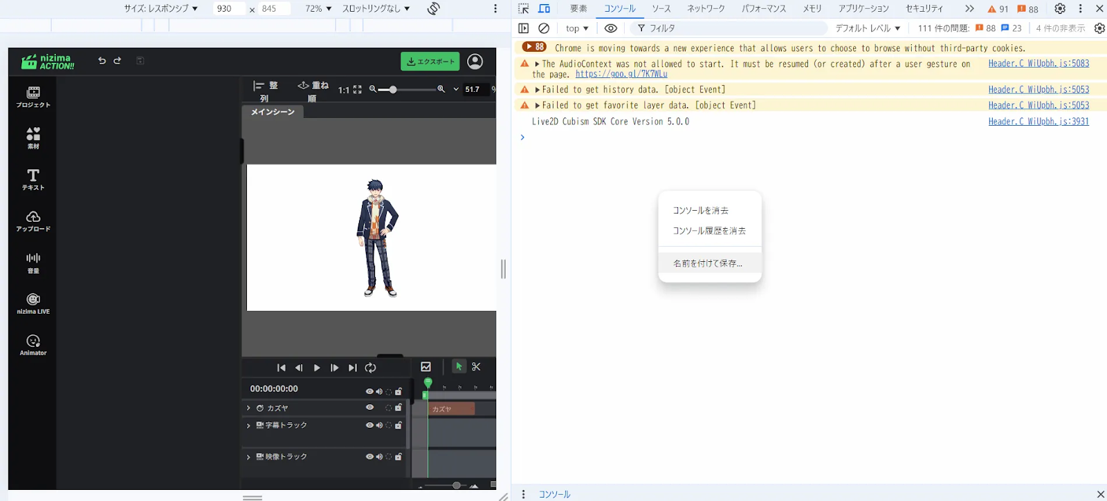This screenshot has height=501, width=1107.
Task: Click the green エクスポート button
Action: click(x=430, y=62)
